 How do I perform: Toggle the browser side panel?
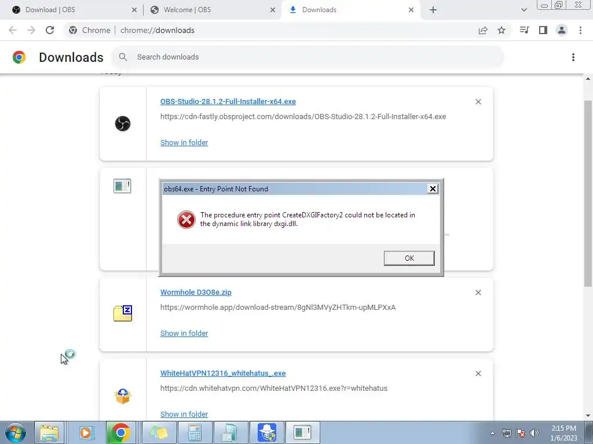(543, 30)
